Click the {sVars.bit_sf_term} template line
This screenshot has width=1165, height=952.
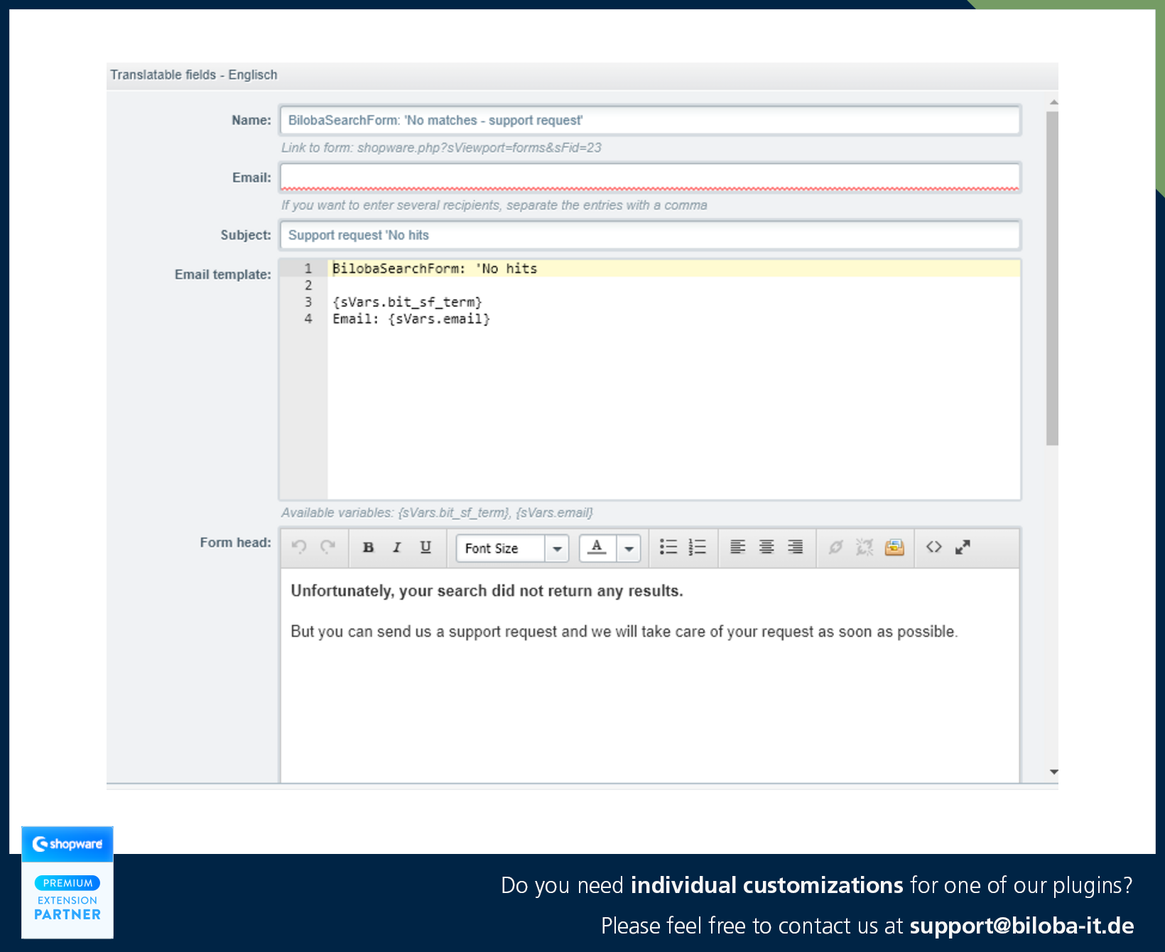(x=407, y=302)
